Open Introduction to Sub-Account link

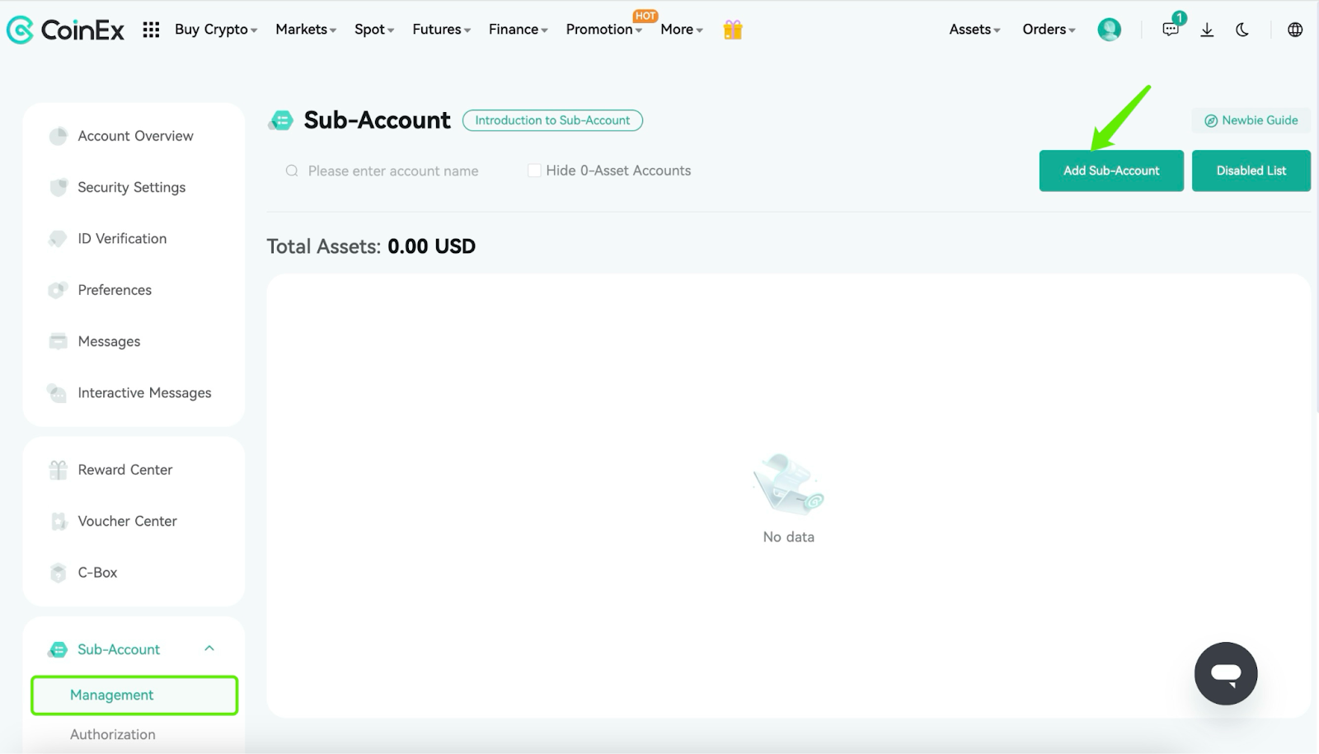(x=552, y=120)
